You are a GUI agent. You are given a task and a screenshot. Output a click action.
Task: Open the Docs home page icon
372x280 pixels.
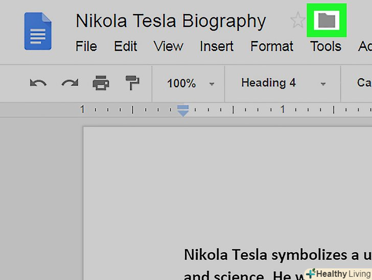point(38,32)
